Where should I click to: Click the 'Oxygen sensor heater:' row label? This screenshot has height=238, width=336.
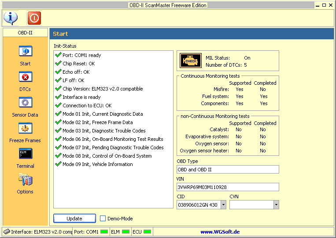pos(204,151)
